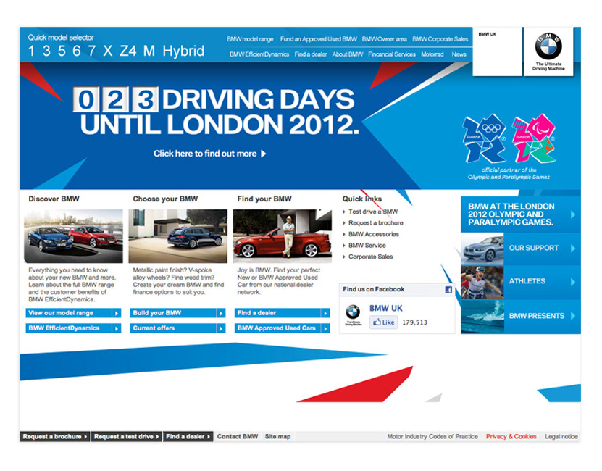Click arrow on BMW Approved Used Cars button

click(325, 328)
